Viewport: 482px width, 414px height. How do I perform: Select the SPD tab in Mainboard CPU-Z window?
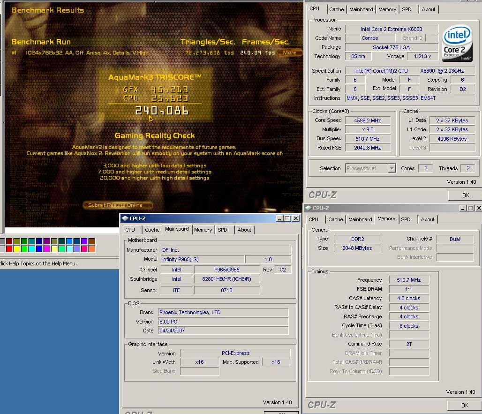(x=222, y=230)
